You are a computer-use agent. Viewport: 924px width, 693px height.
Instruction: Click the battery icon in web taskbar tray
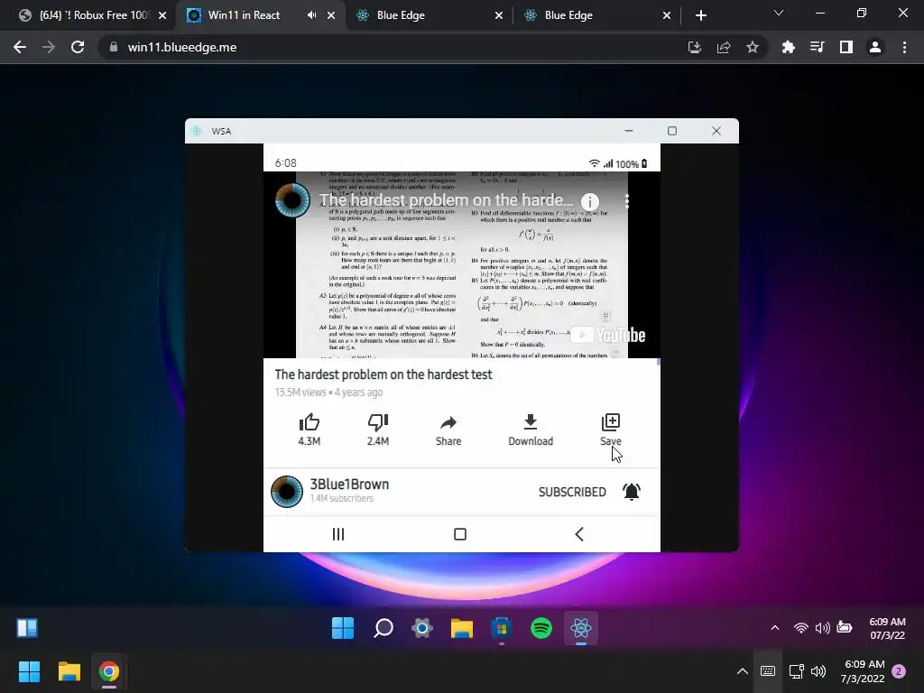(845, 628)
